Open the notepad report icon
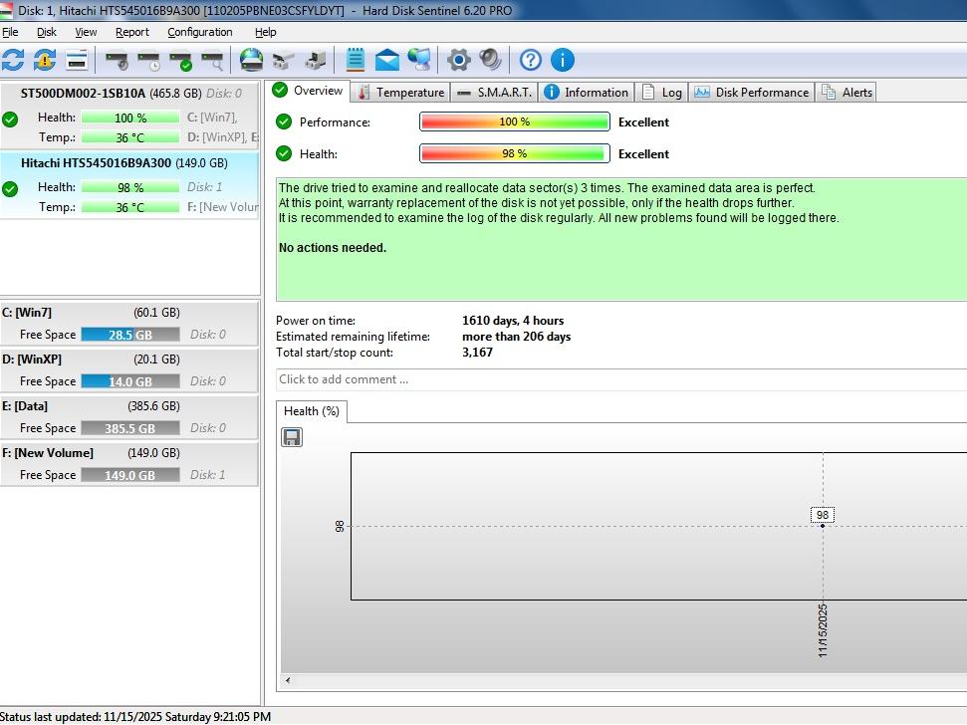The width and height of the screenshot is (967, 725). (x=356, y=60)
